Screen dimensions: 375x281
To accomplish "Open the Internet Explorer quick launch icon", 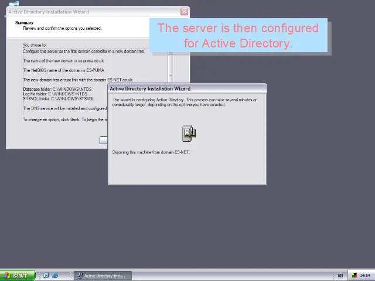I will (55, 276).
